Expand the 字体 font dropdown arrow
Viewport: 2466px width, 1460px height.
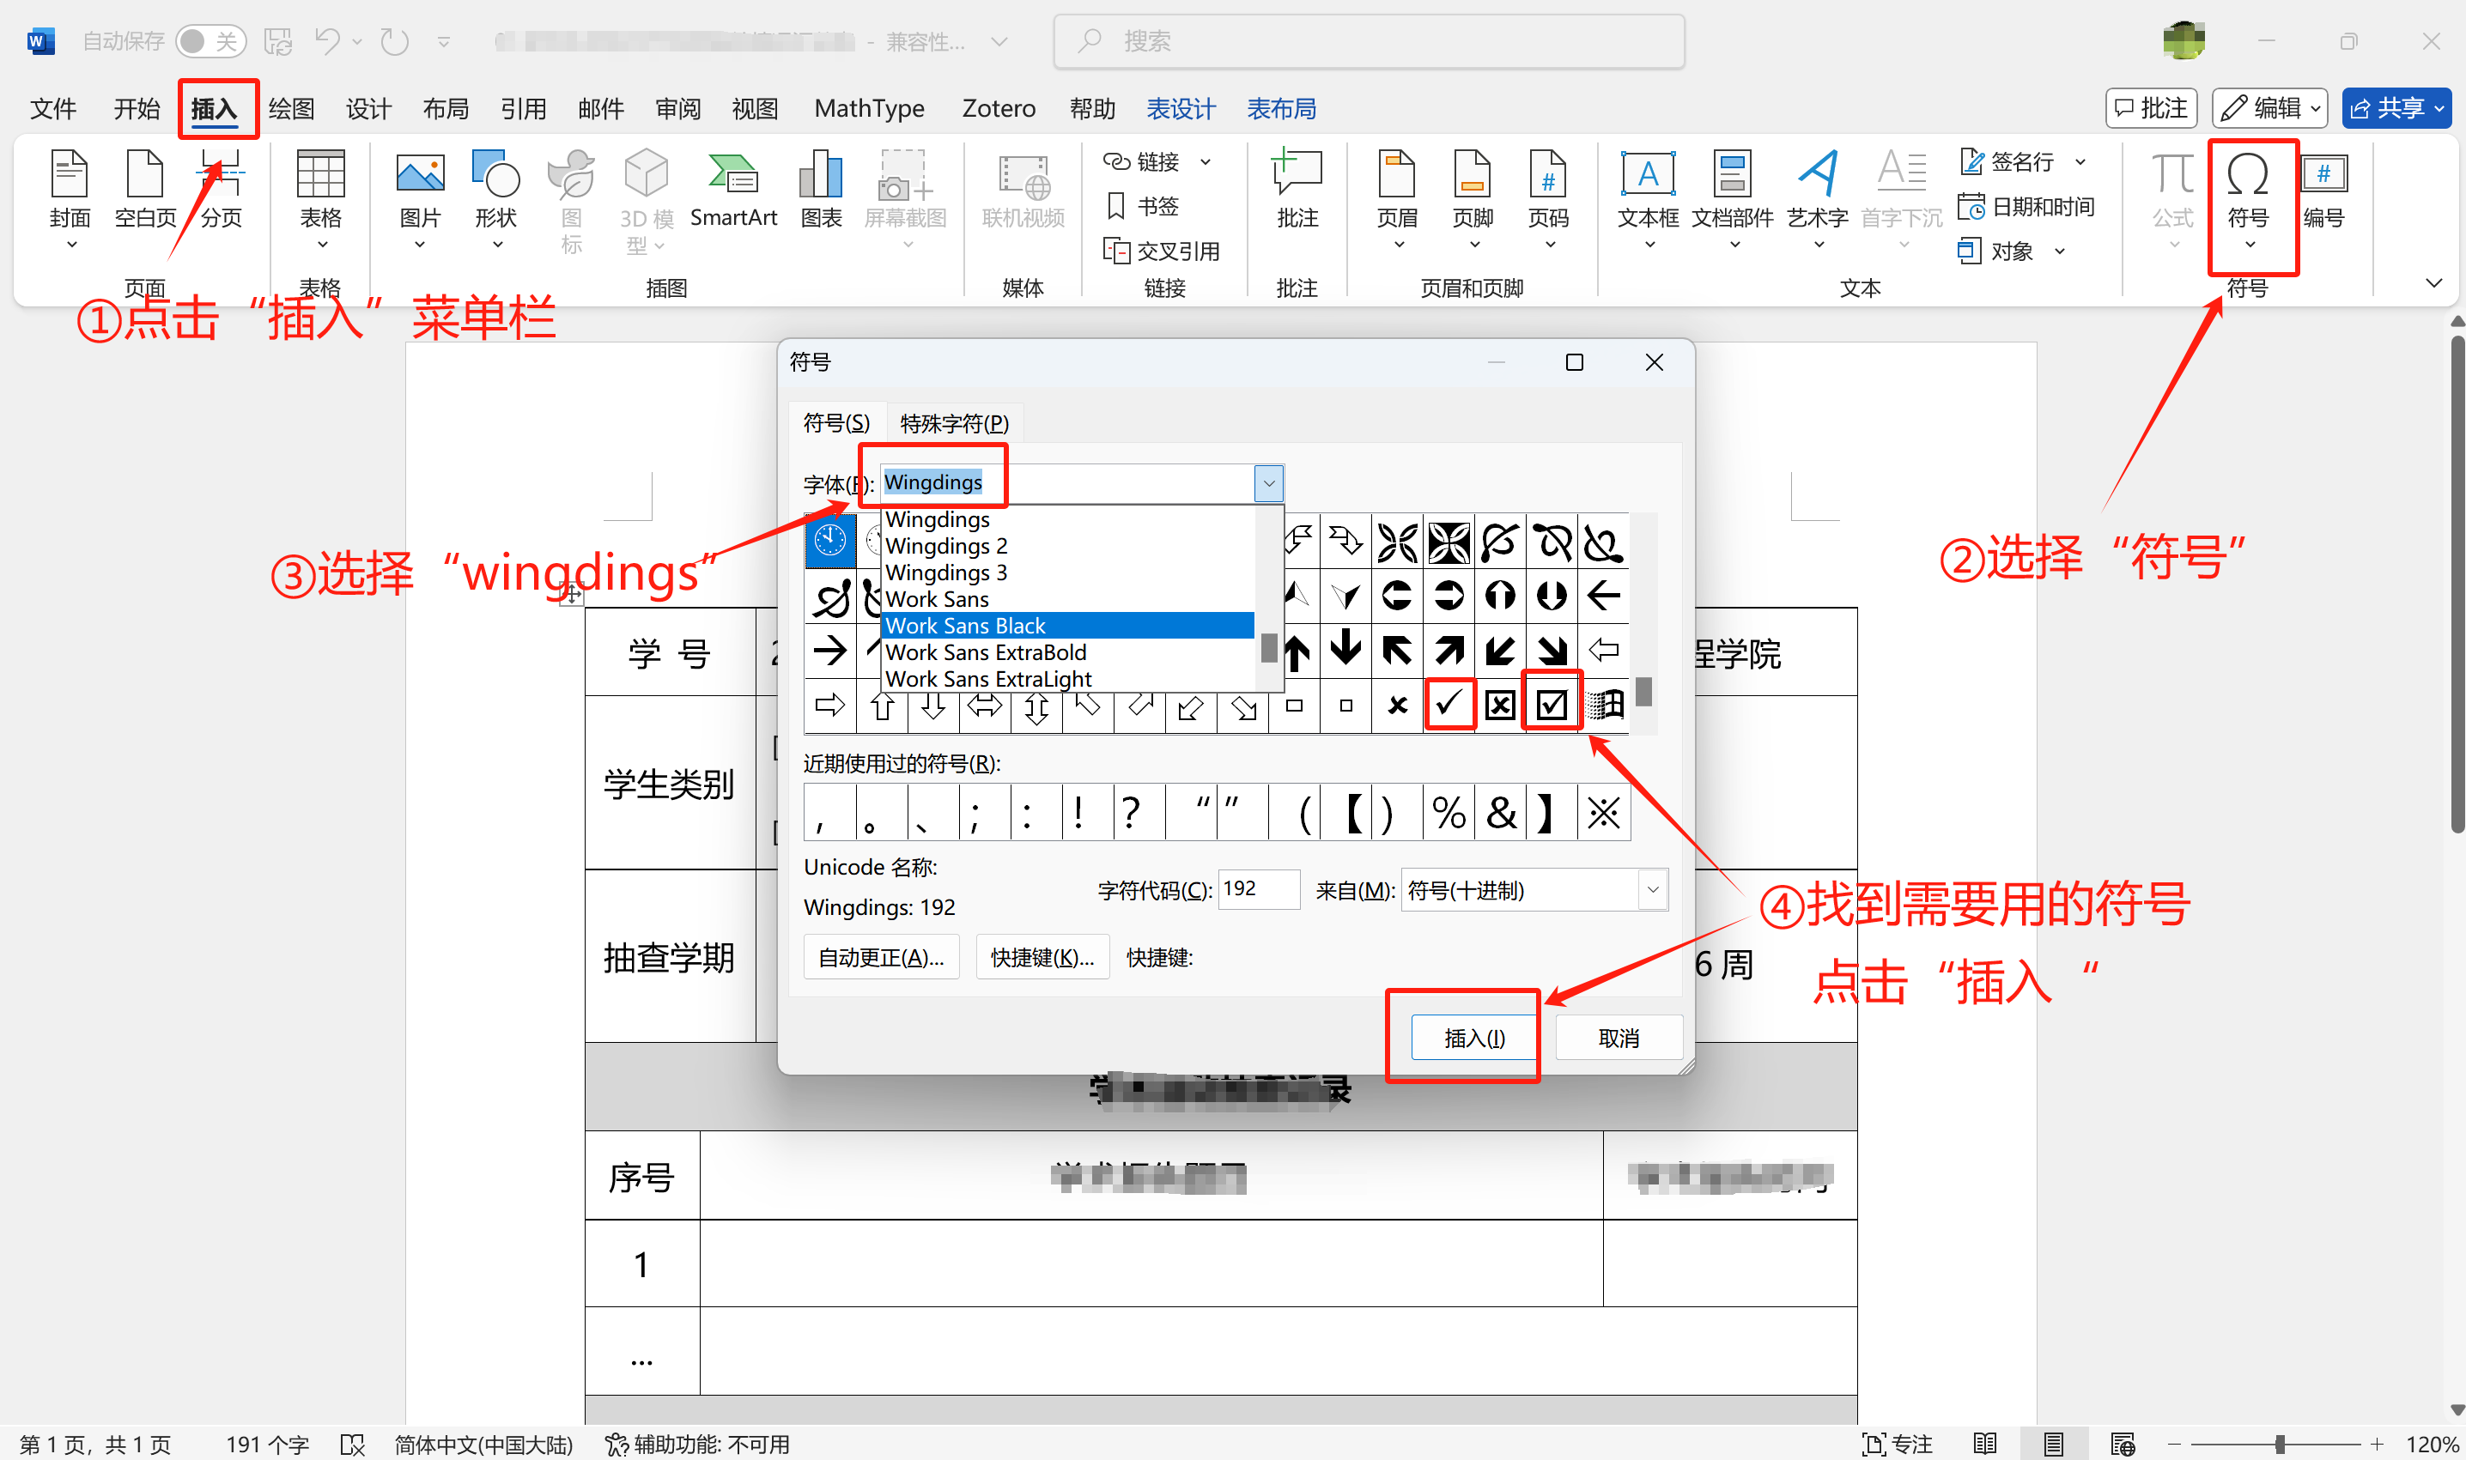(1268, 483)
